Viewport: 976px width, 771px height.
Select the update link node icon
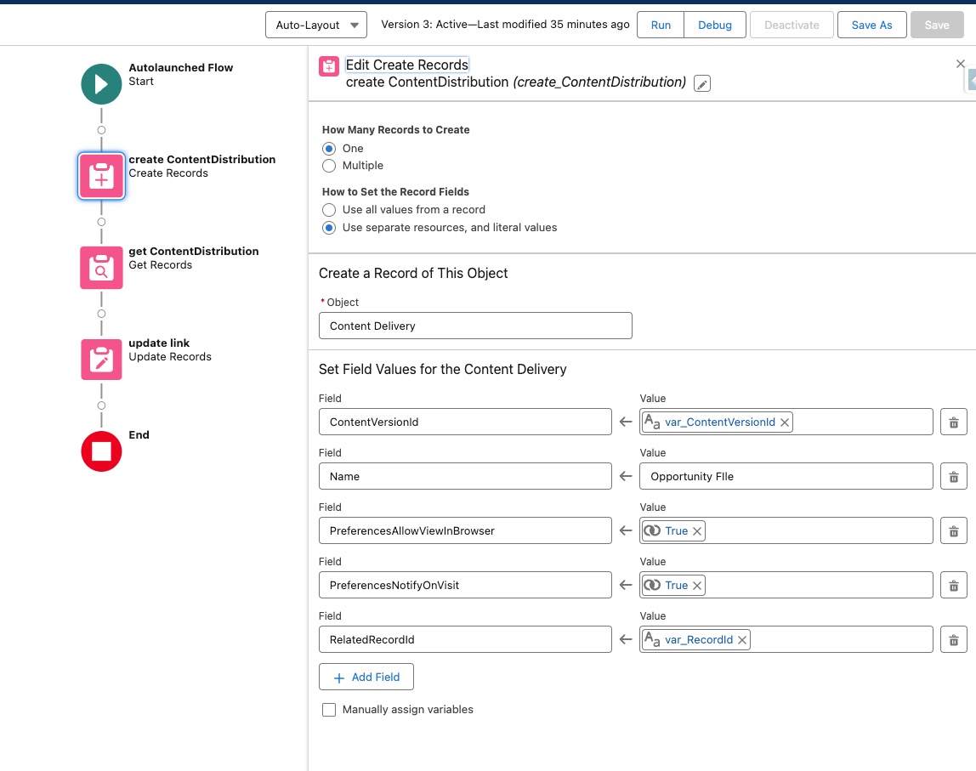tap(101, 360)
